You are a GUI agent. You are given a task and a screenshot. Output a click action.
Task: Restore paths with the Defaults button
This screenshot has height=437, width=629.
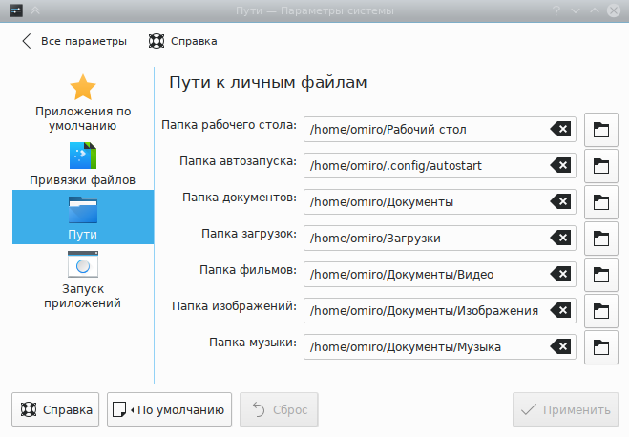170,410
